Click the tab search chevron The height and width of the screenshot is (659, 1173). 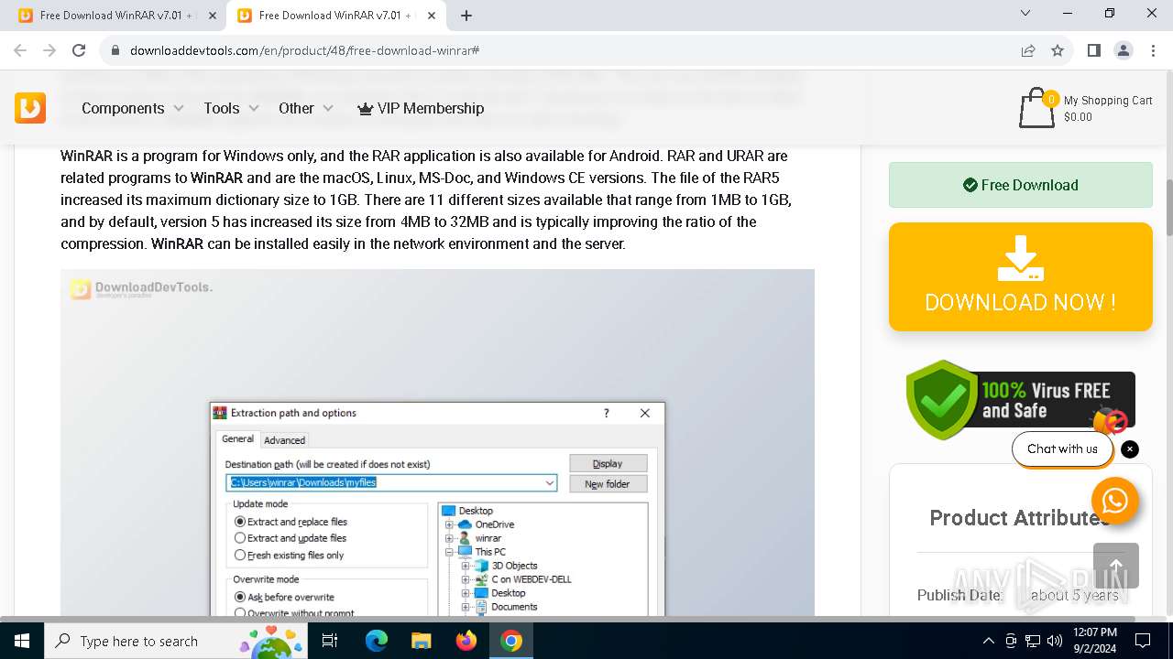pyautogui.click(x=1025, y=14)
